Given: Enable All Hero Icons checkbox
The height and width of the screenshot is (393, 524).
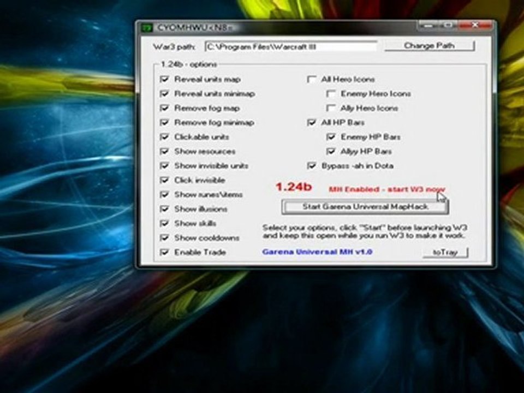Looking at the screenshot, I should coord(312,79).
